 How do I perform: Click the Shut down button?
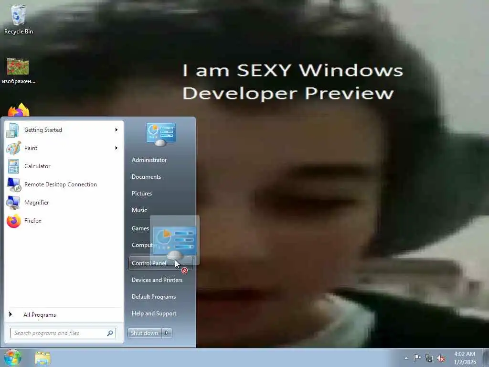click(144, 333)
